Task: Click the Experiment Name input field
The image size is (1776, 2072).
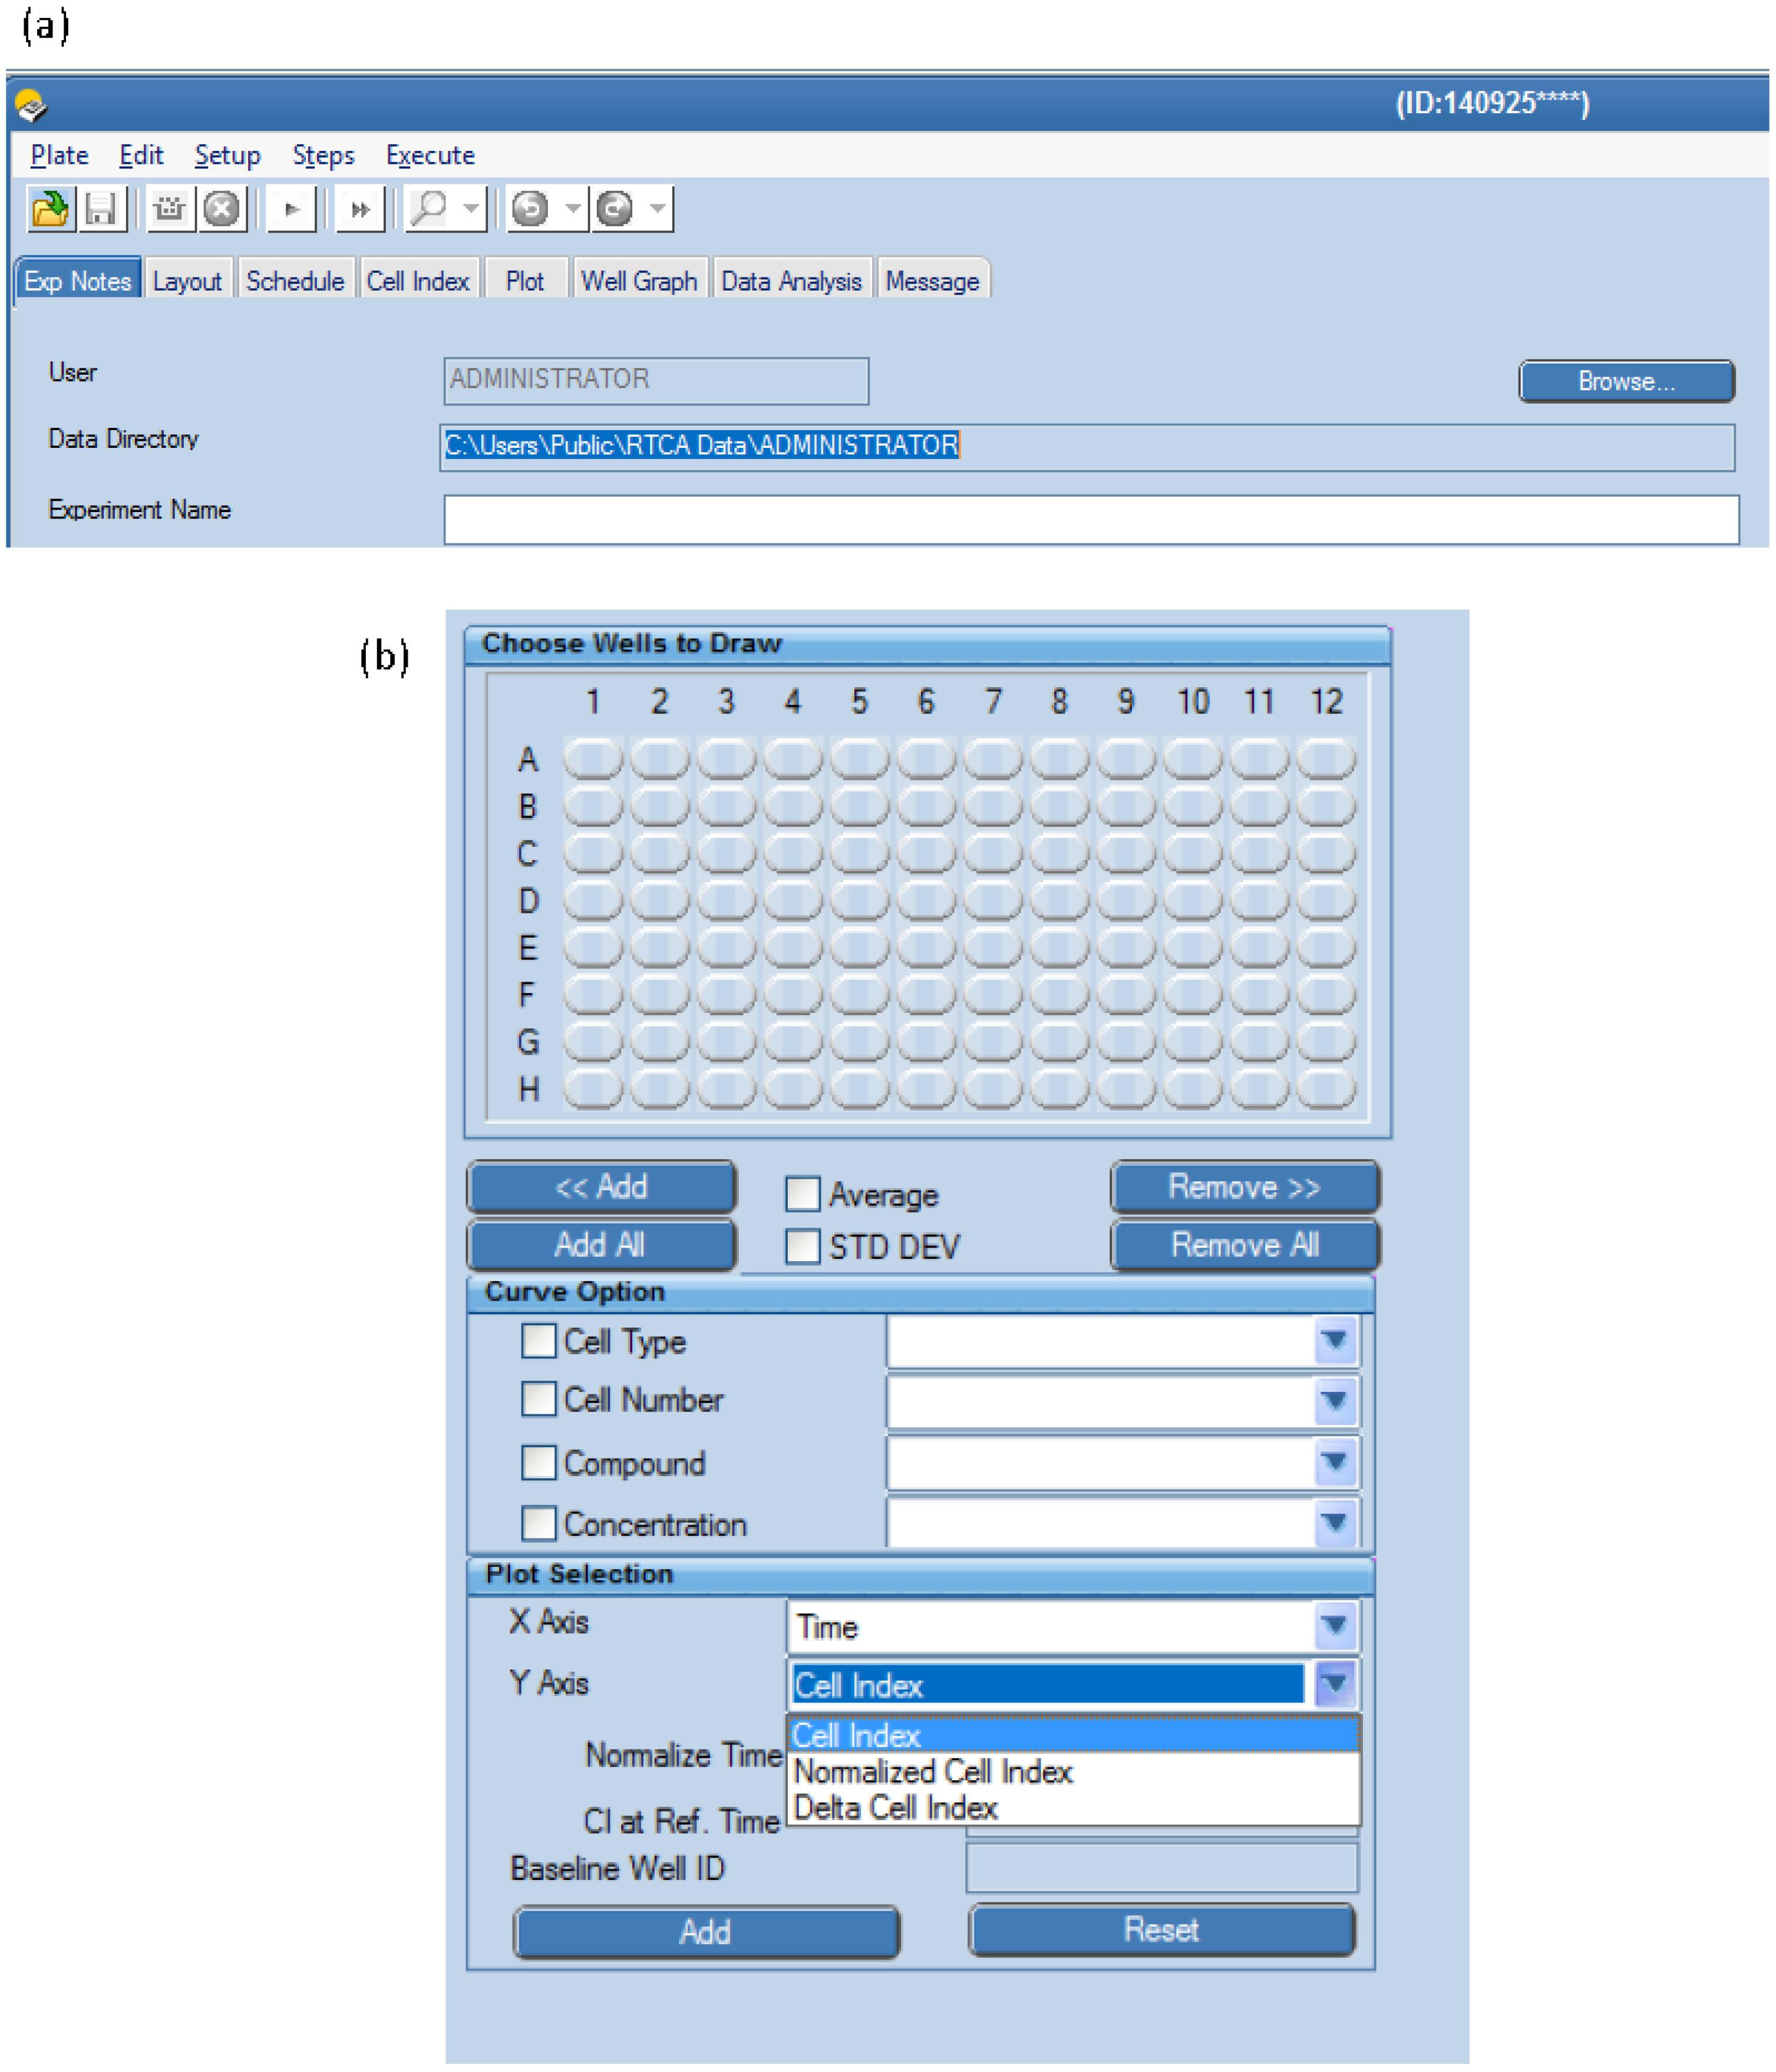Action: pos(1090,519)
